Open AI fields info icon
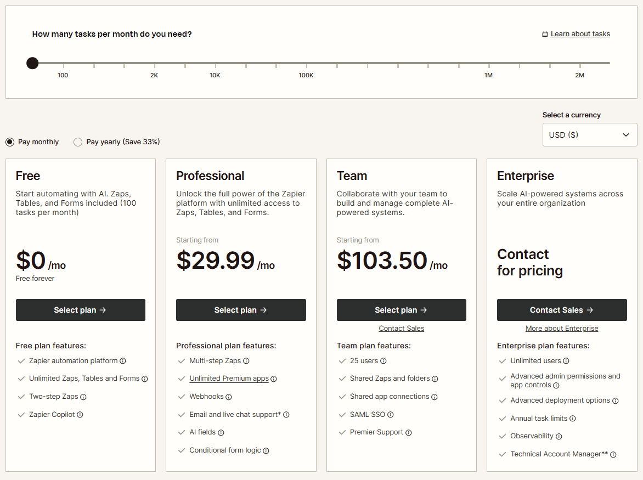Image resolution: width=643 pixels, height=480 pixels. 221,433
